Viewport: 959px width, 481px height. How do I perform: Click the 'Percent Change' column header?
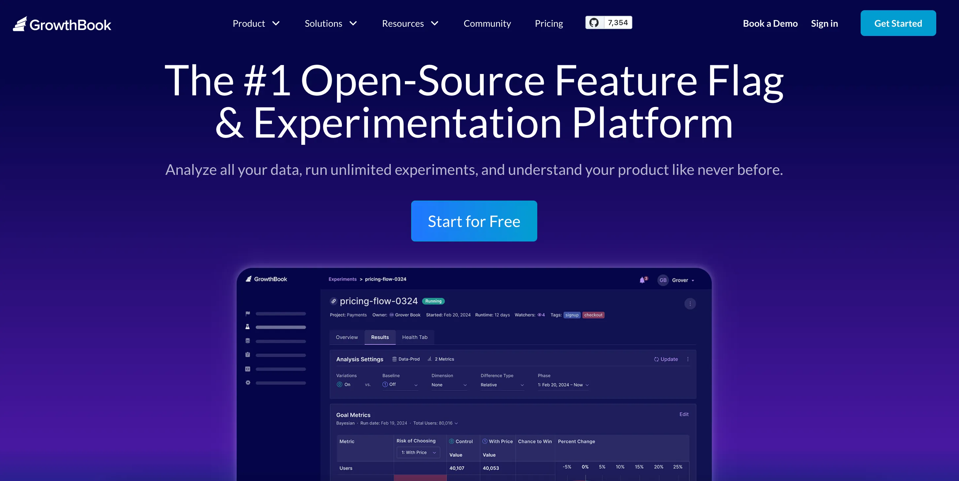coord(576,441)
